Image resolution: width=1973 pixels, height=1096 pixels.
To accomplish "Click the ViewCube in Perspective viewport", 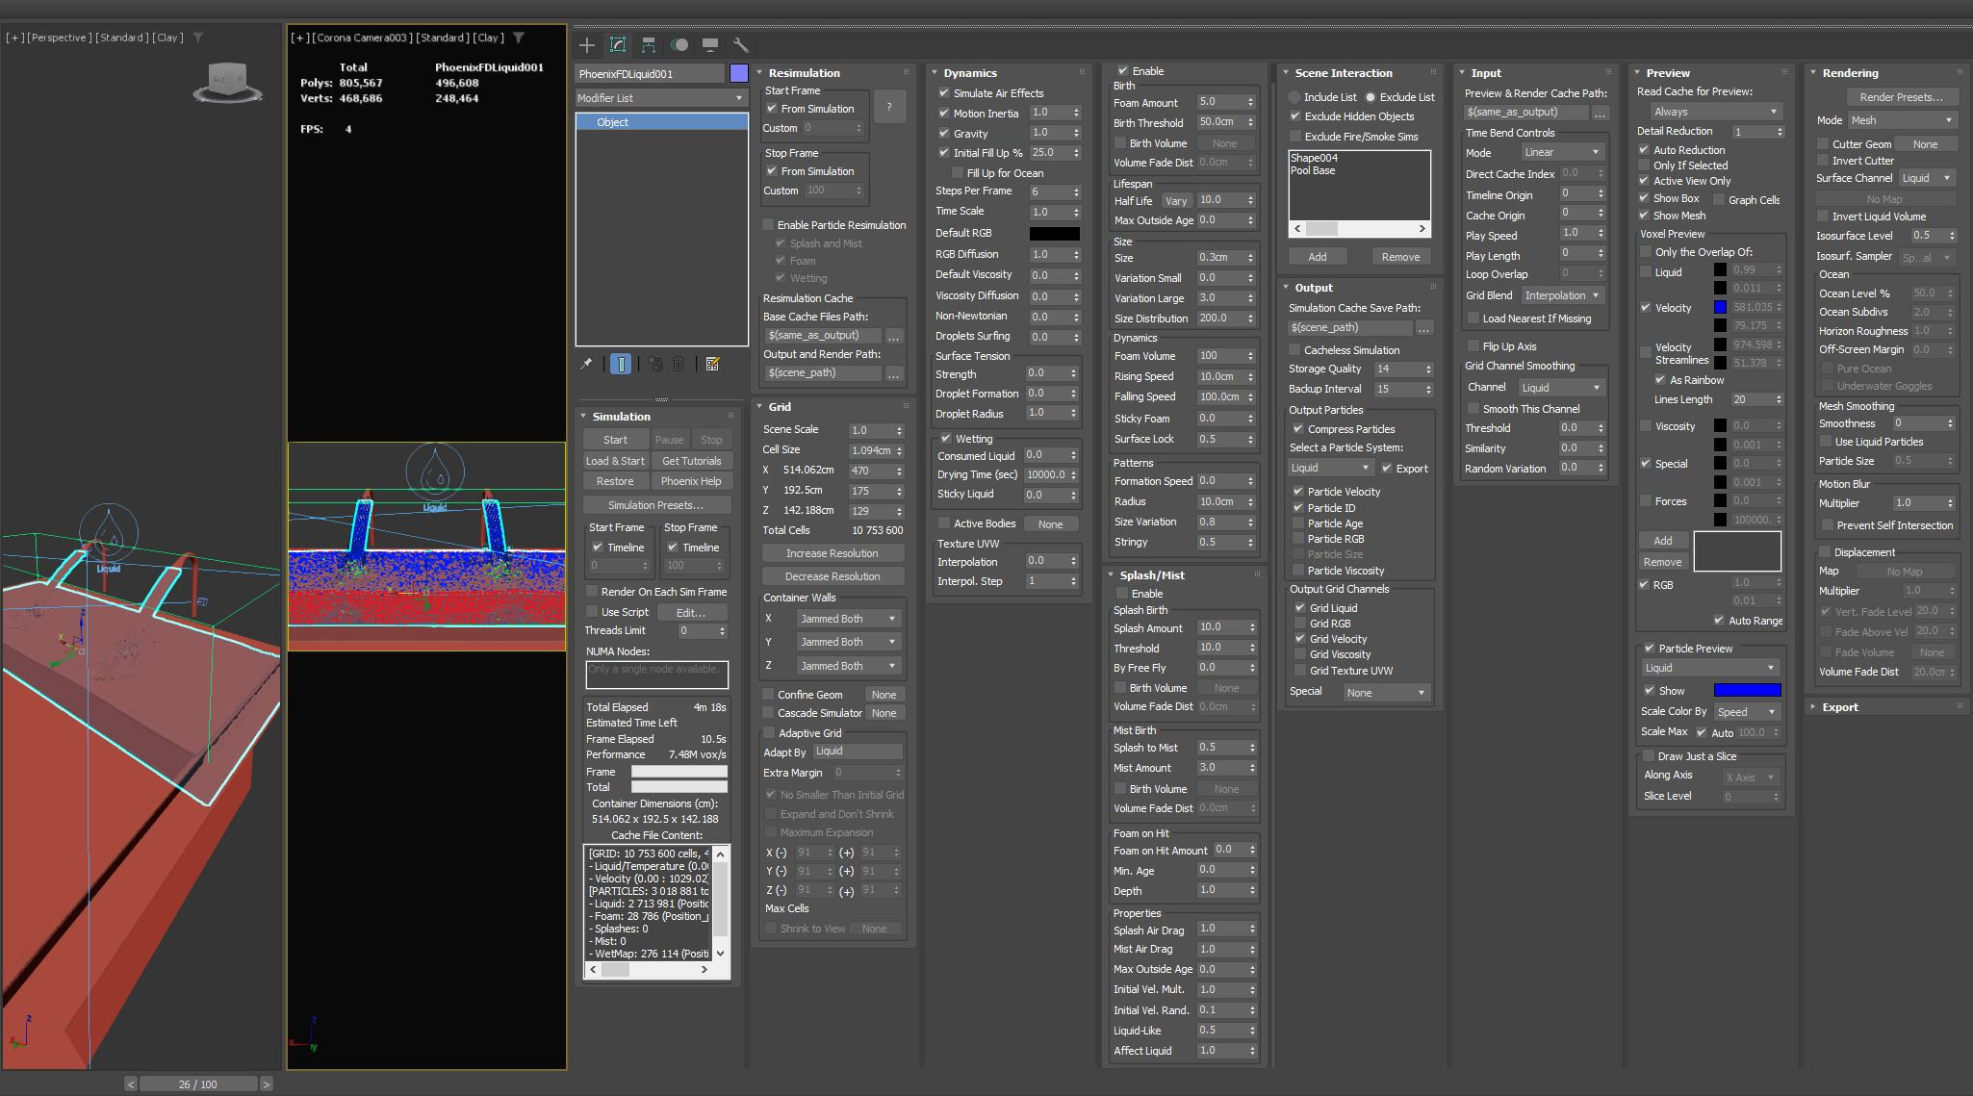I will (228, 82).
